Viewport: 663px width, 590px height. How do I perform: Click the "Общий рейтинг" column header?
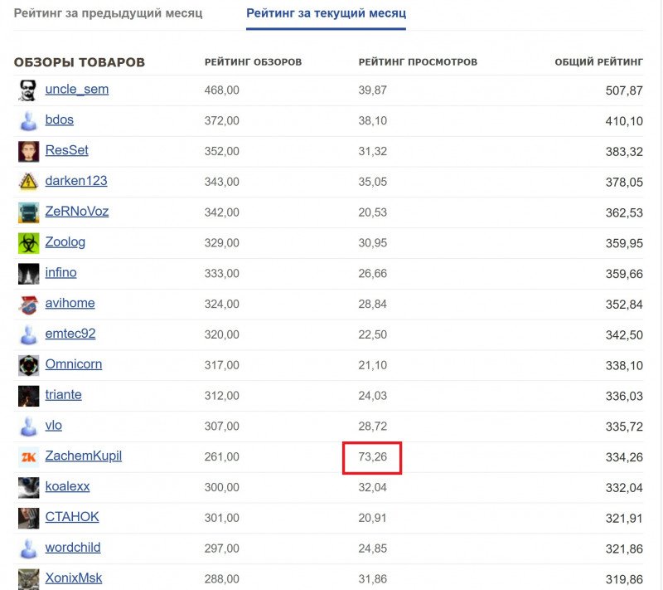pos(598,62)
